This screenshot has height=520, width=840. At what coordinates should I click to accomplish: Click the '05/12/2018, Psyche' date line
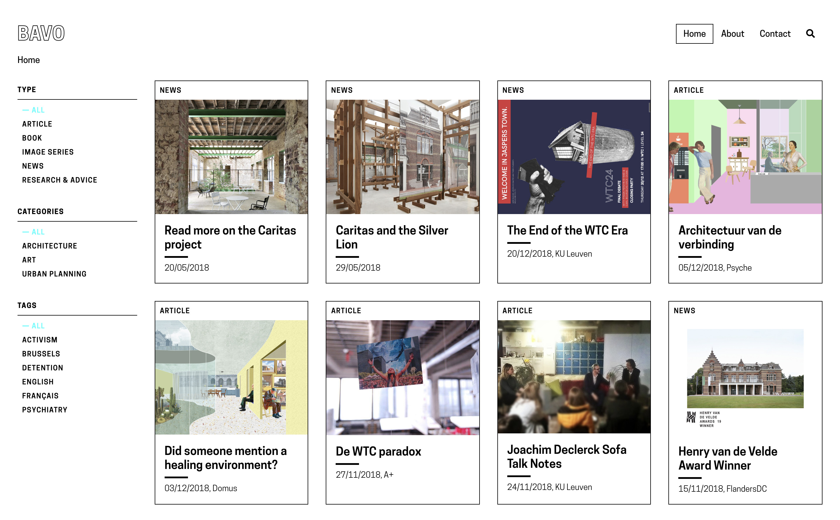click(x=714, y=268)
